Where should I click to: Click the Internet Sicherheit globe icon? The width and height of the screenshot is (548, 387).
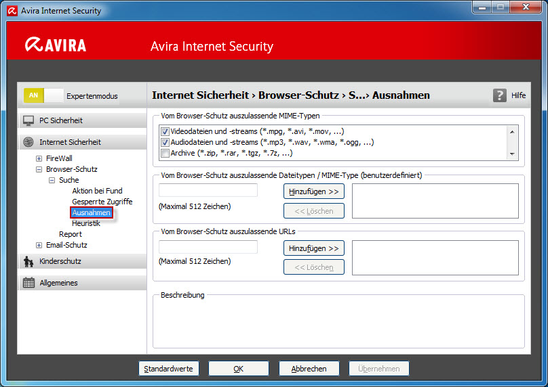click(x=28, y=142)
